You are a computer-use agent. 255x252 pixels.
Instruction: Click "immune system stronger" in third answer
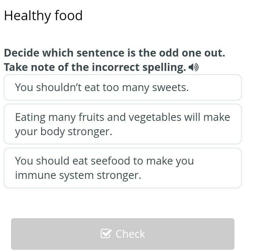click(x=78, y=175)
